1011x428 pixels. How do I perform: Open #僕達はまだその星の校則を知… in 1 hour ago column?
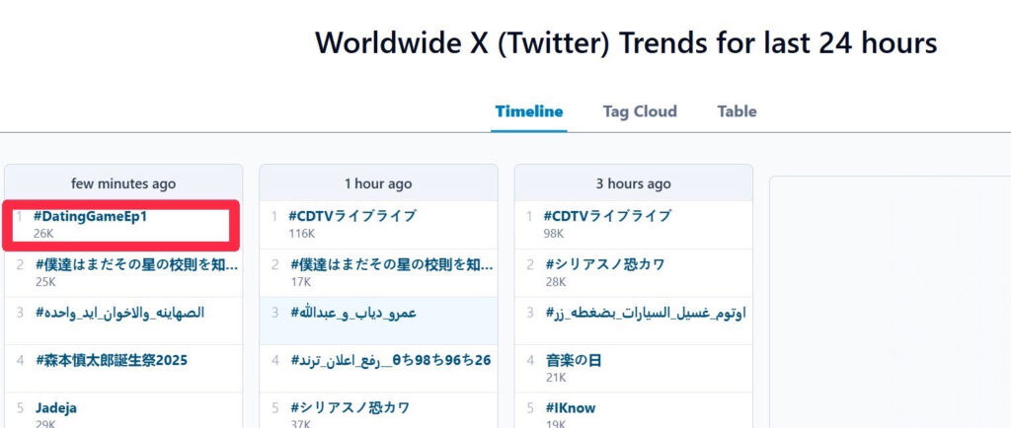point(392,264)
